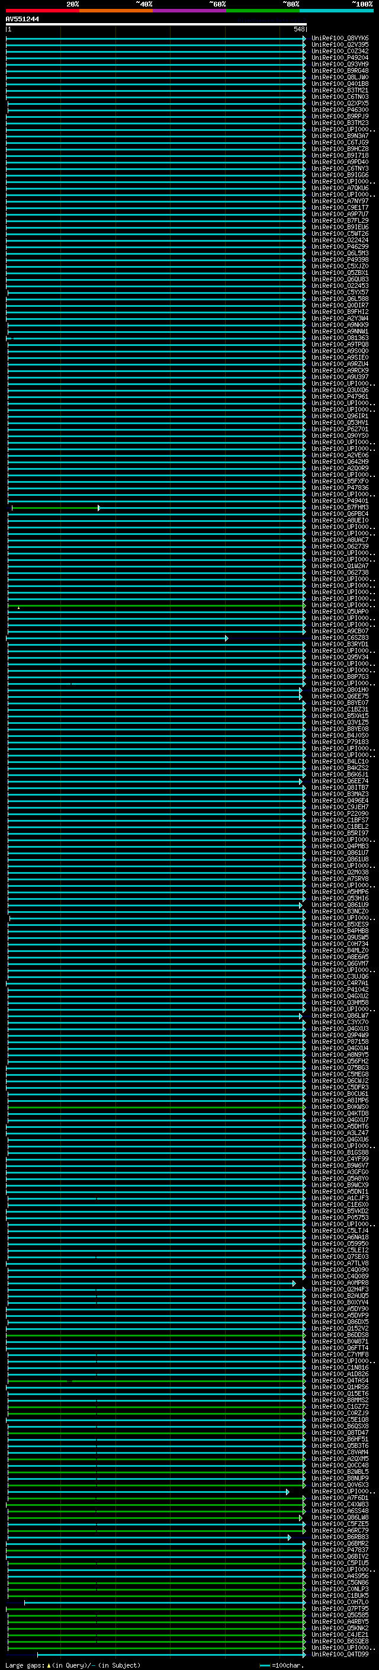Select label UniRef100_P46299
The image size is (379, 1670).
click(x=340, y=246)
